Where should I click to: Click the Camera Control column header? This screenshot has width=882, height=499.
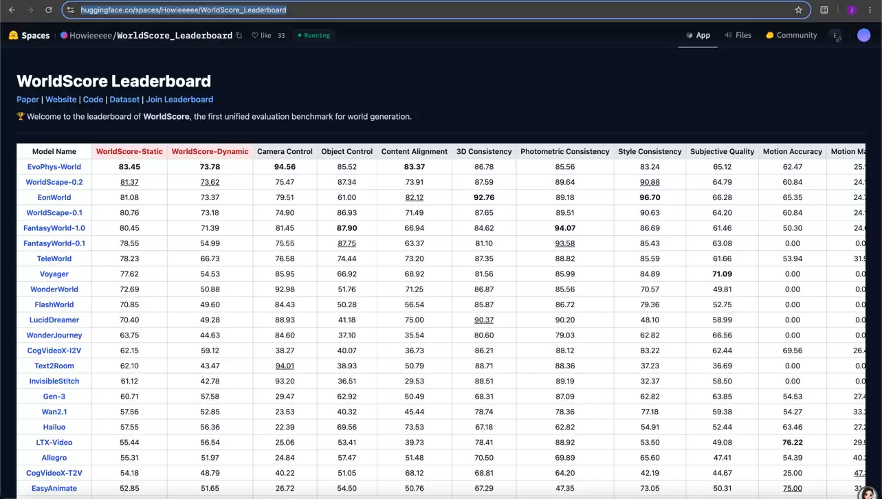[x=285, y=152]
